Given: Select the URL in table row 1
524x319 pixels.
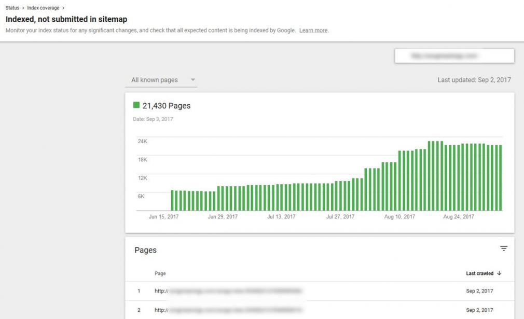Looking at the screenshot, I should point(228,291).
